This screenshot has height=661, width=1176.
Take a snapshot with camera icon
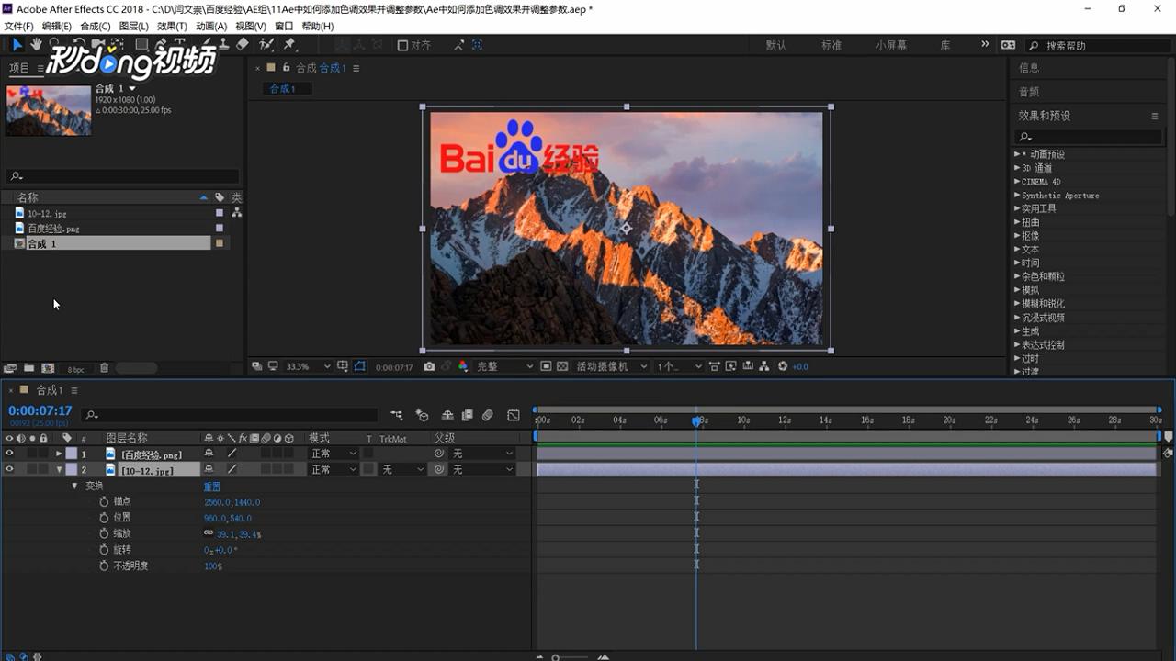[x=429, y=366]
